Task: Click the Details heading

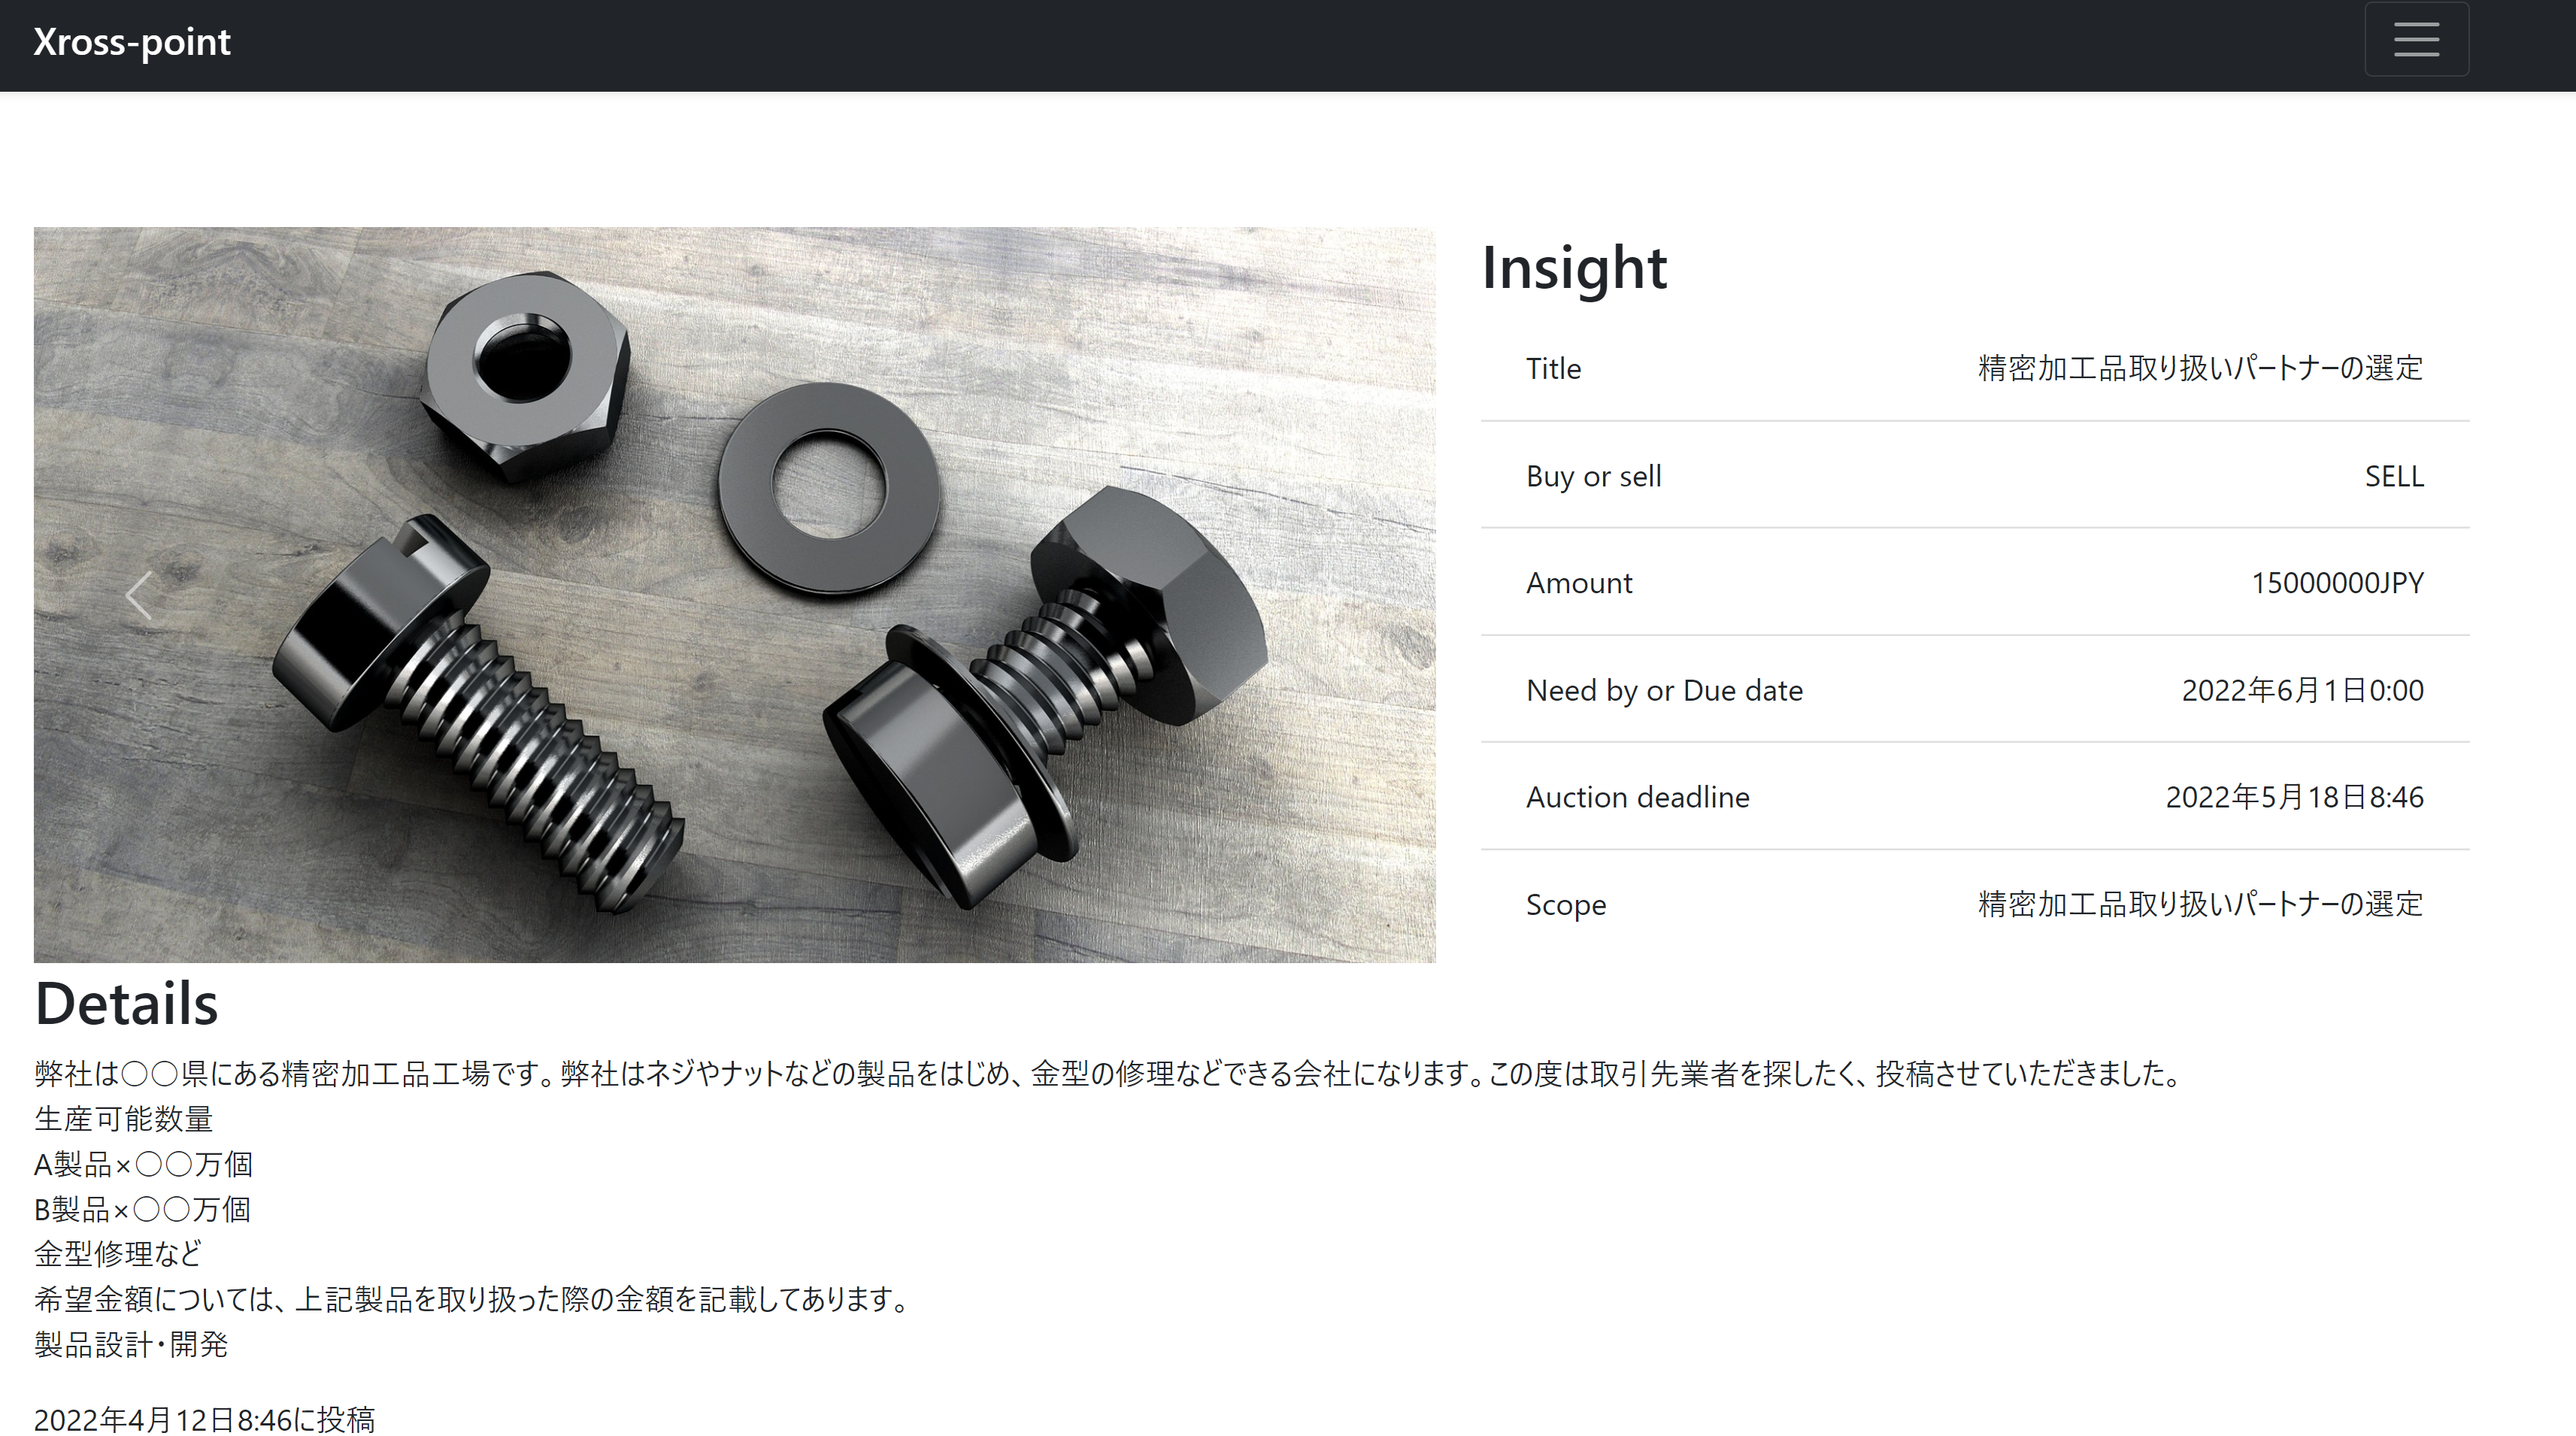Action: (x=126, y=1004)
